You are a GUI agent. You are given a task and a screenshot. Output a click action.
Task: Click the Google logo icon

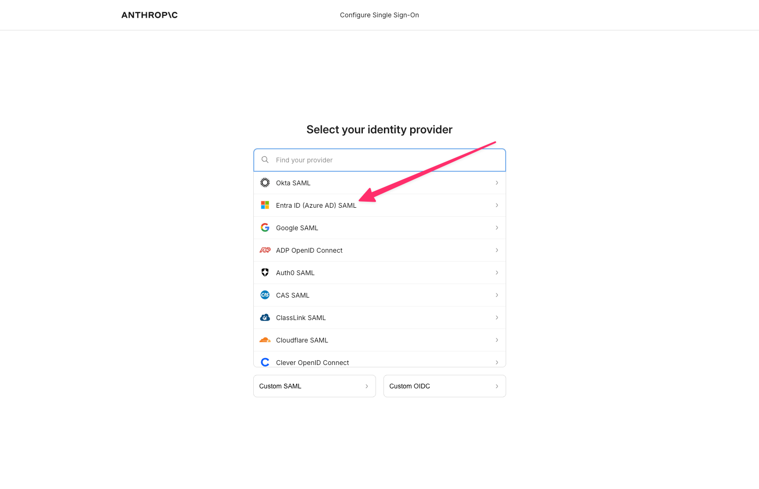[x=265, y=227]
